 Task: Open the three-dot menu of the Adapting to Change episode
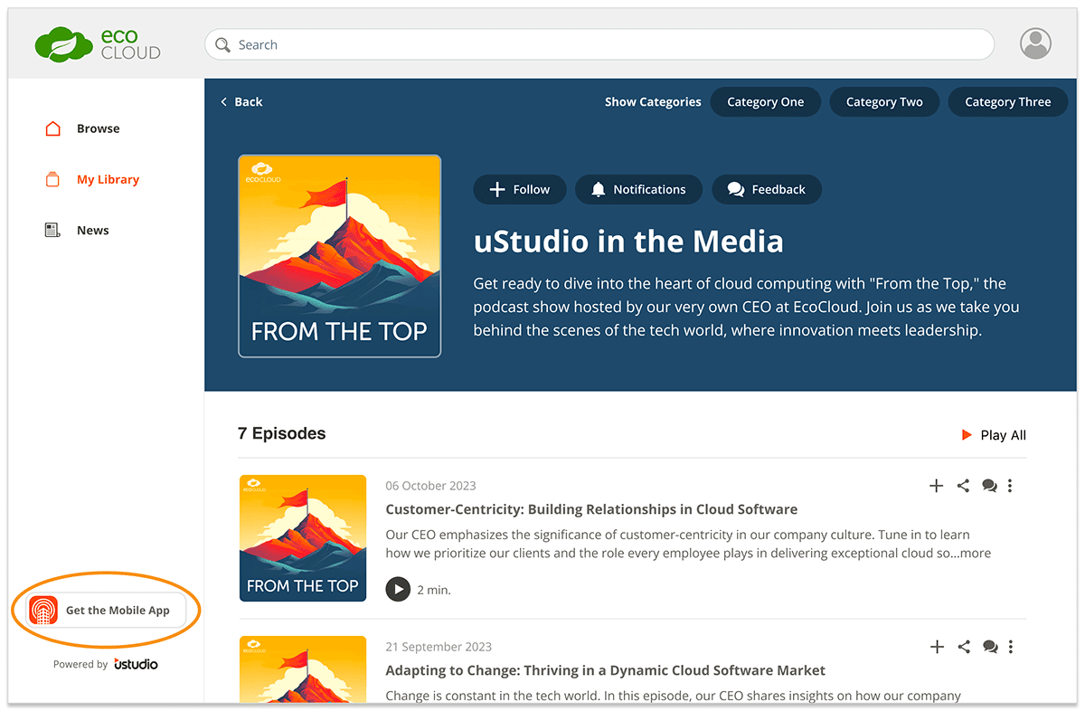[1011, 647]
